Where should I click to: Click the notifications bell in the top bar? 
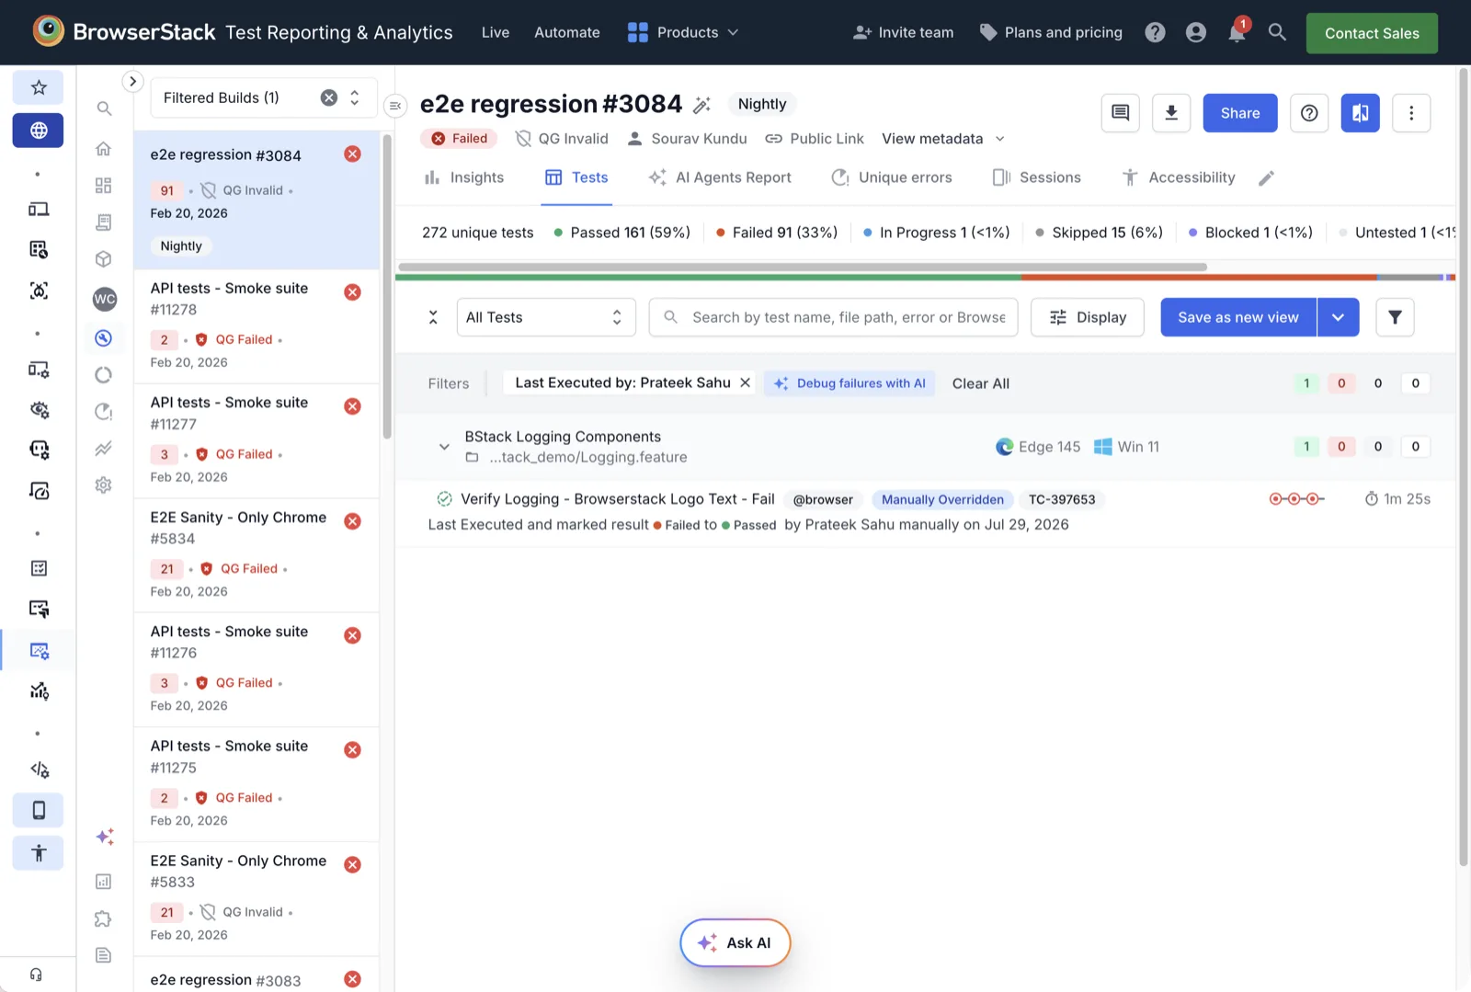click(1237, 32)
